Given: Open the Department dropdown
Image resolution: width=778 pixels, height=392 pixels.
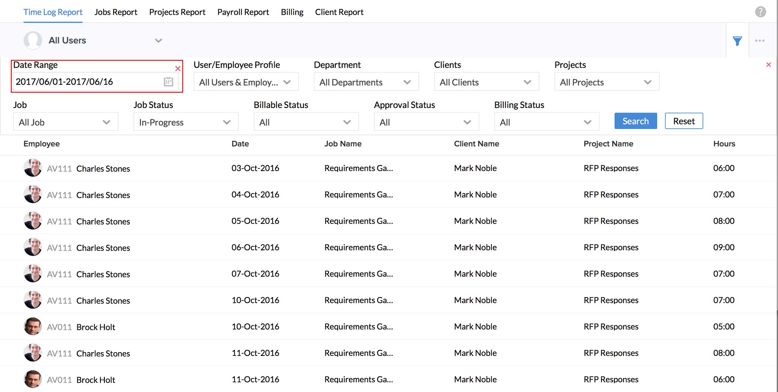Looking at the screenshot, I should 366,82.
